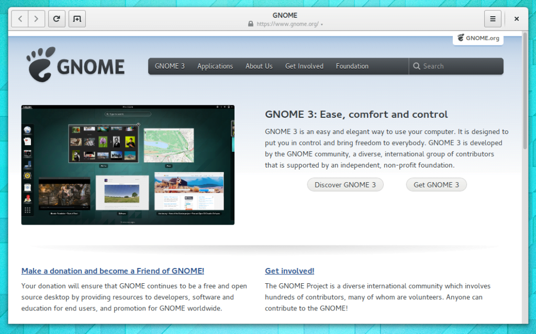This screenshot has height=334, width=536.
Task: Open the Get involved! link
Action: tap(289, 271)
